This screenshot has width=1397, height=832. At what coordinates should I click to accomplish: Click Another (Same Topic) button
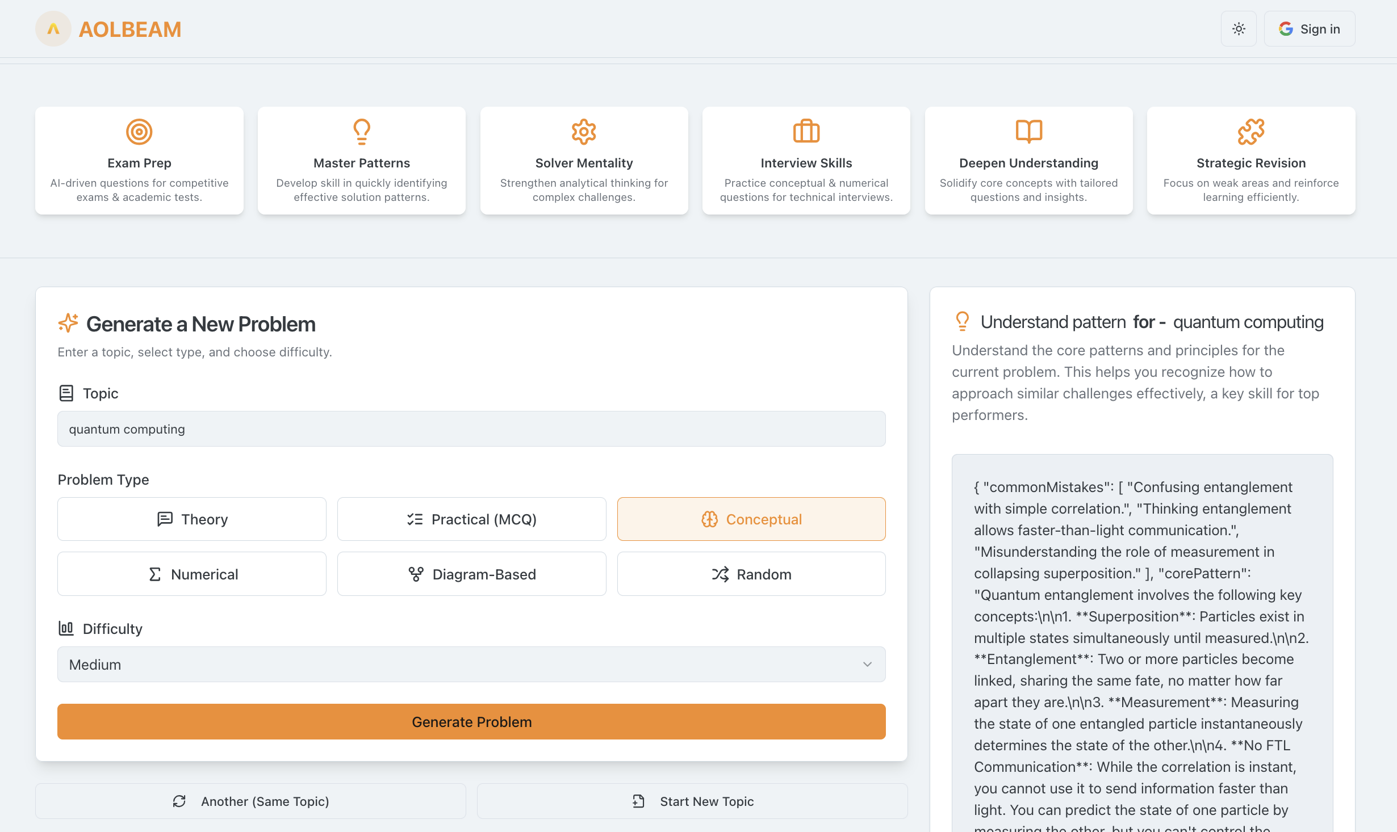pos(250,801)
